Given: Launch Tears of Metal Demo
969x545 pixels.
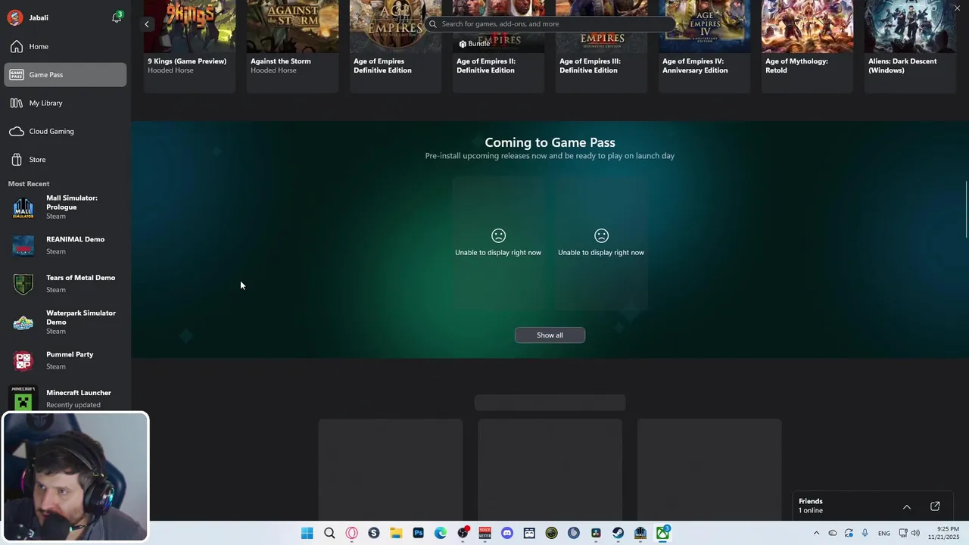Looking at the screenshot, I should (65, 284).
